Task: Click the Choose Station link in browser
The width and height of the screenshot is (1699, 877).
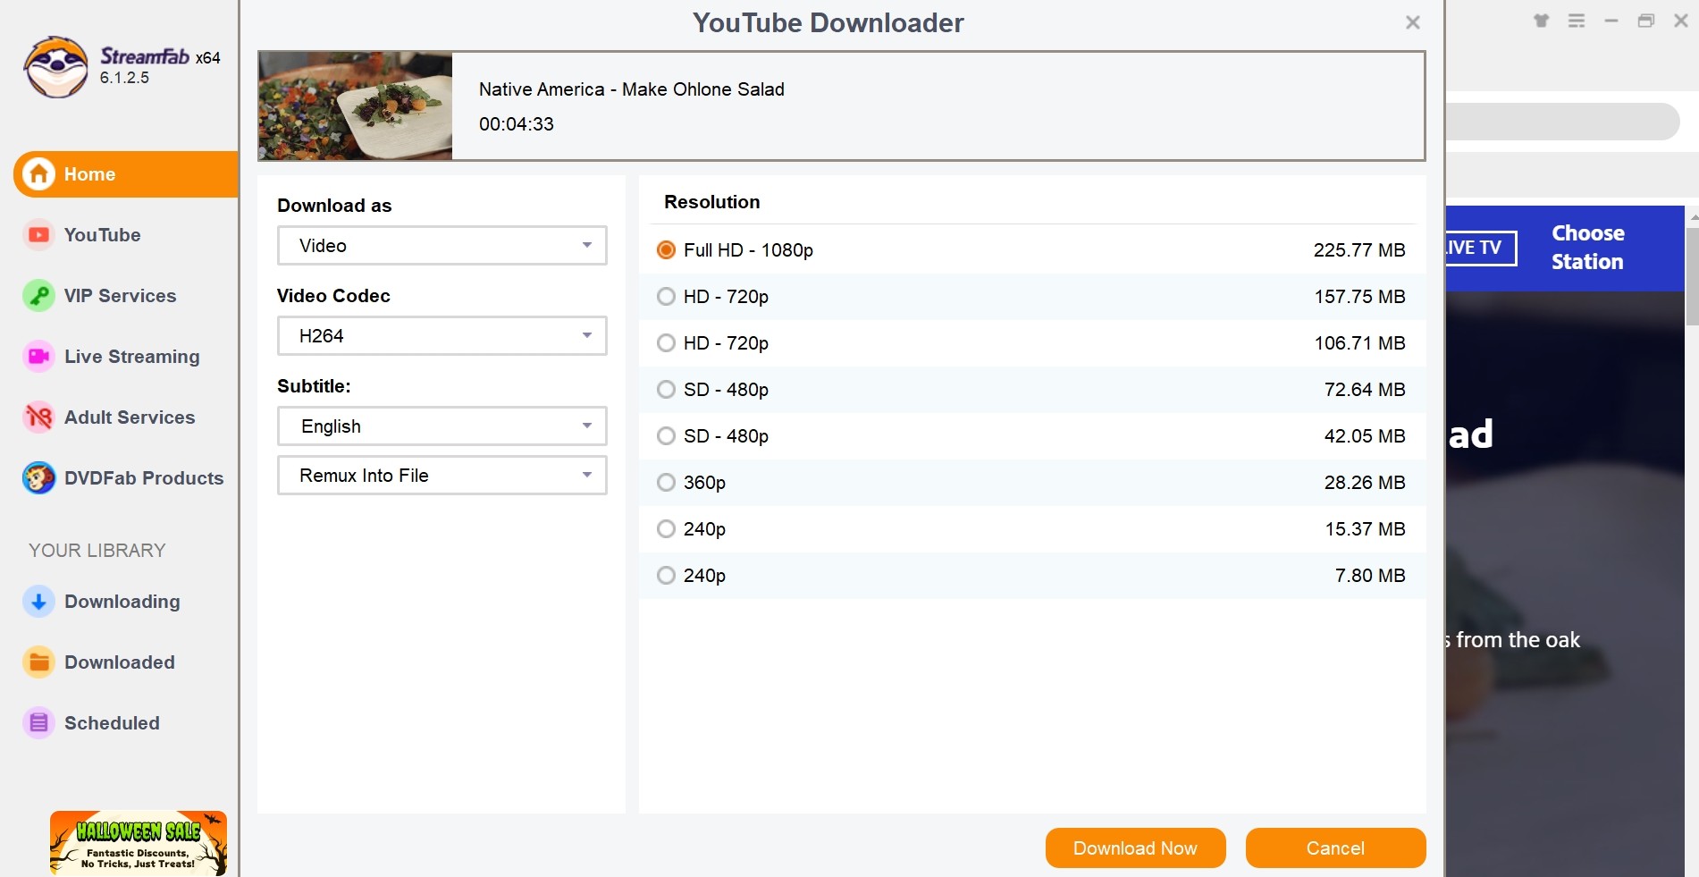Action: tap(1587, 248)
